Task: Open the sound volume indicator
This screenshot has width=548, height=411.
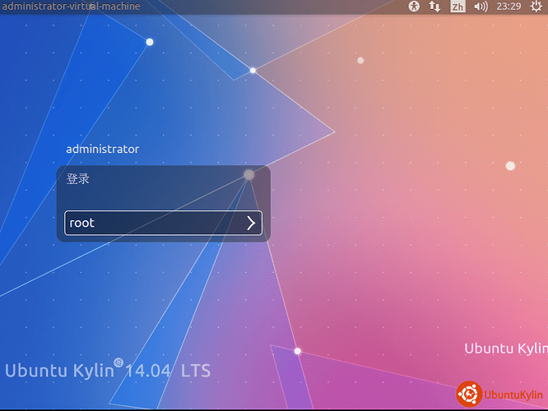Action: tap(481, 7)
